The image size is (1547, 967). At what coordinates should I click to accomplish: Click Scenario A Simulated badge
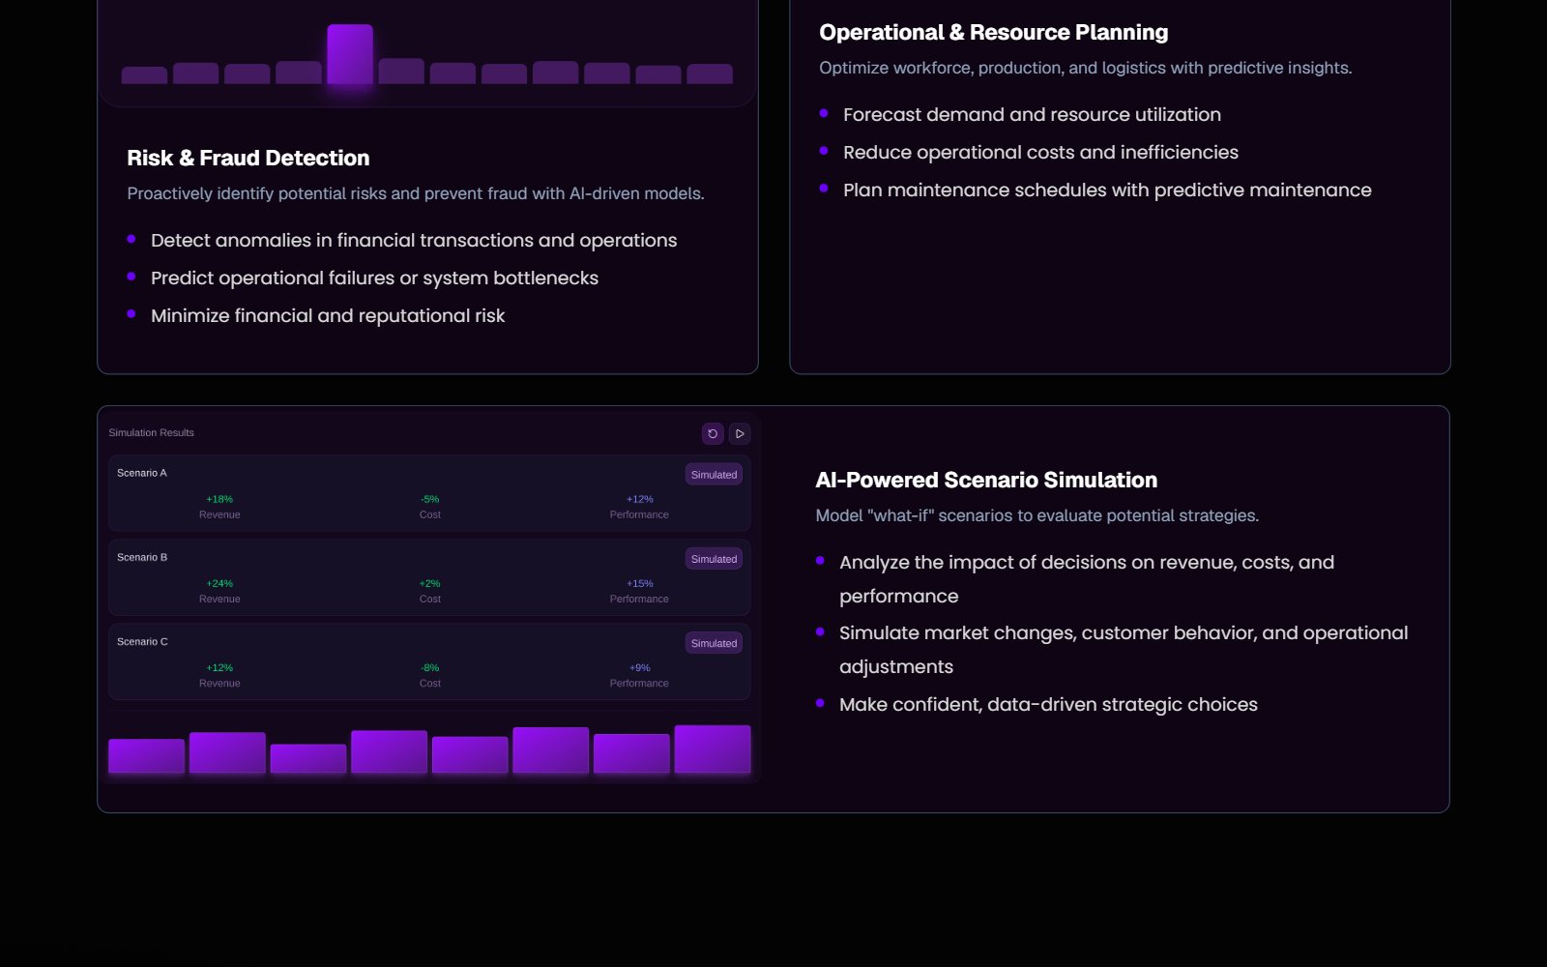tap(714, 475)
